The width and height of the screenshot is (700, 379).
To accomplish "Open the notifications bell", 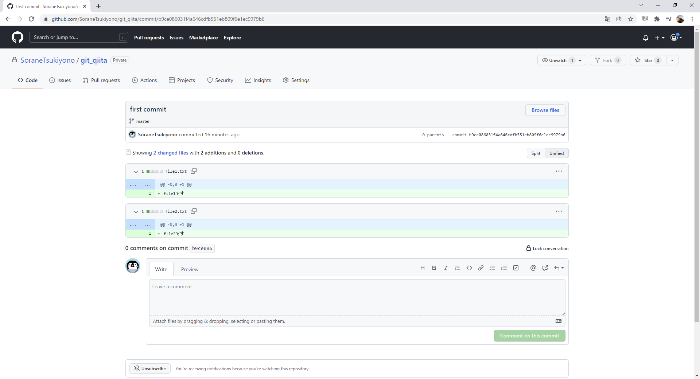I will 645,38.
